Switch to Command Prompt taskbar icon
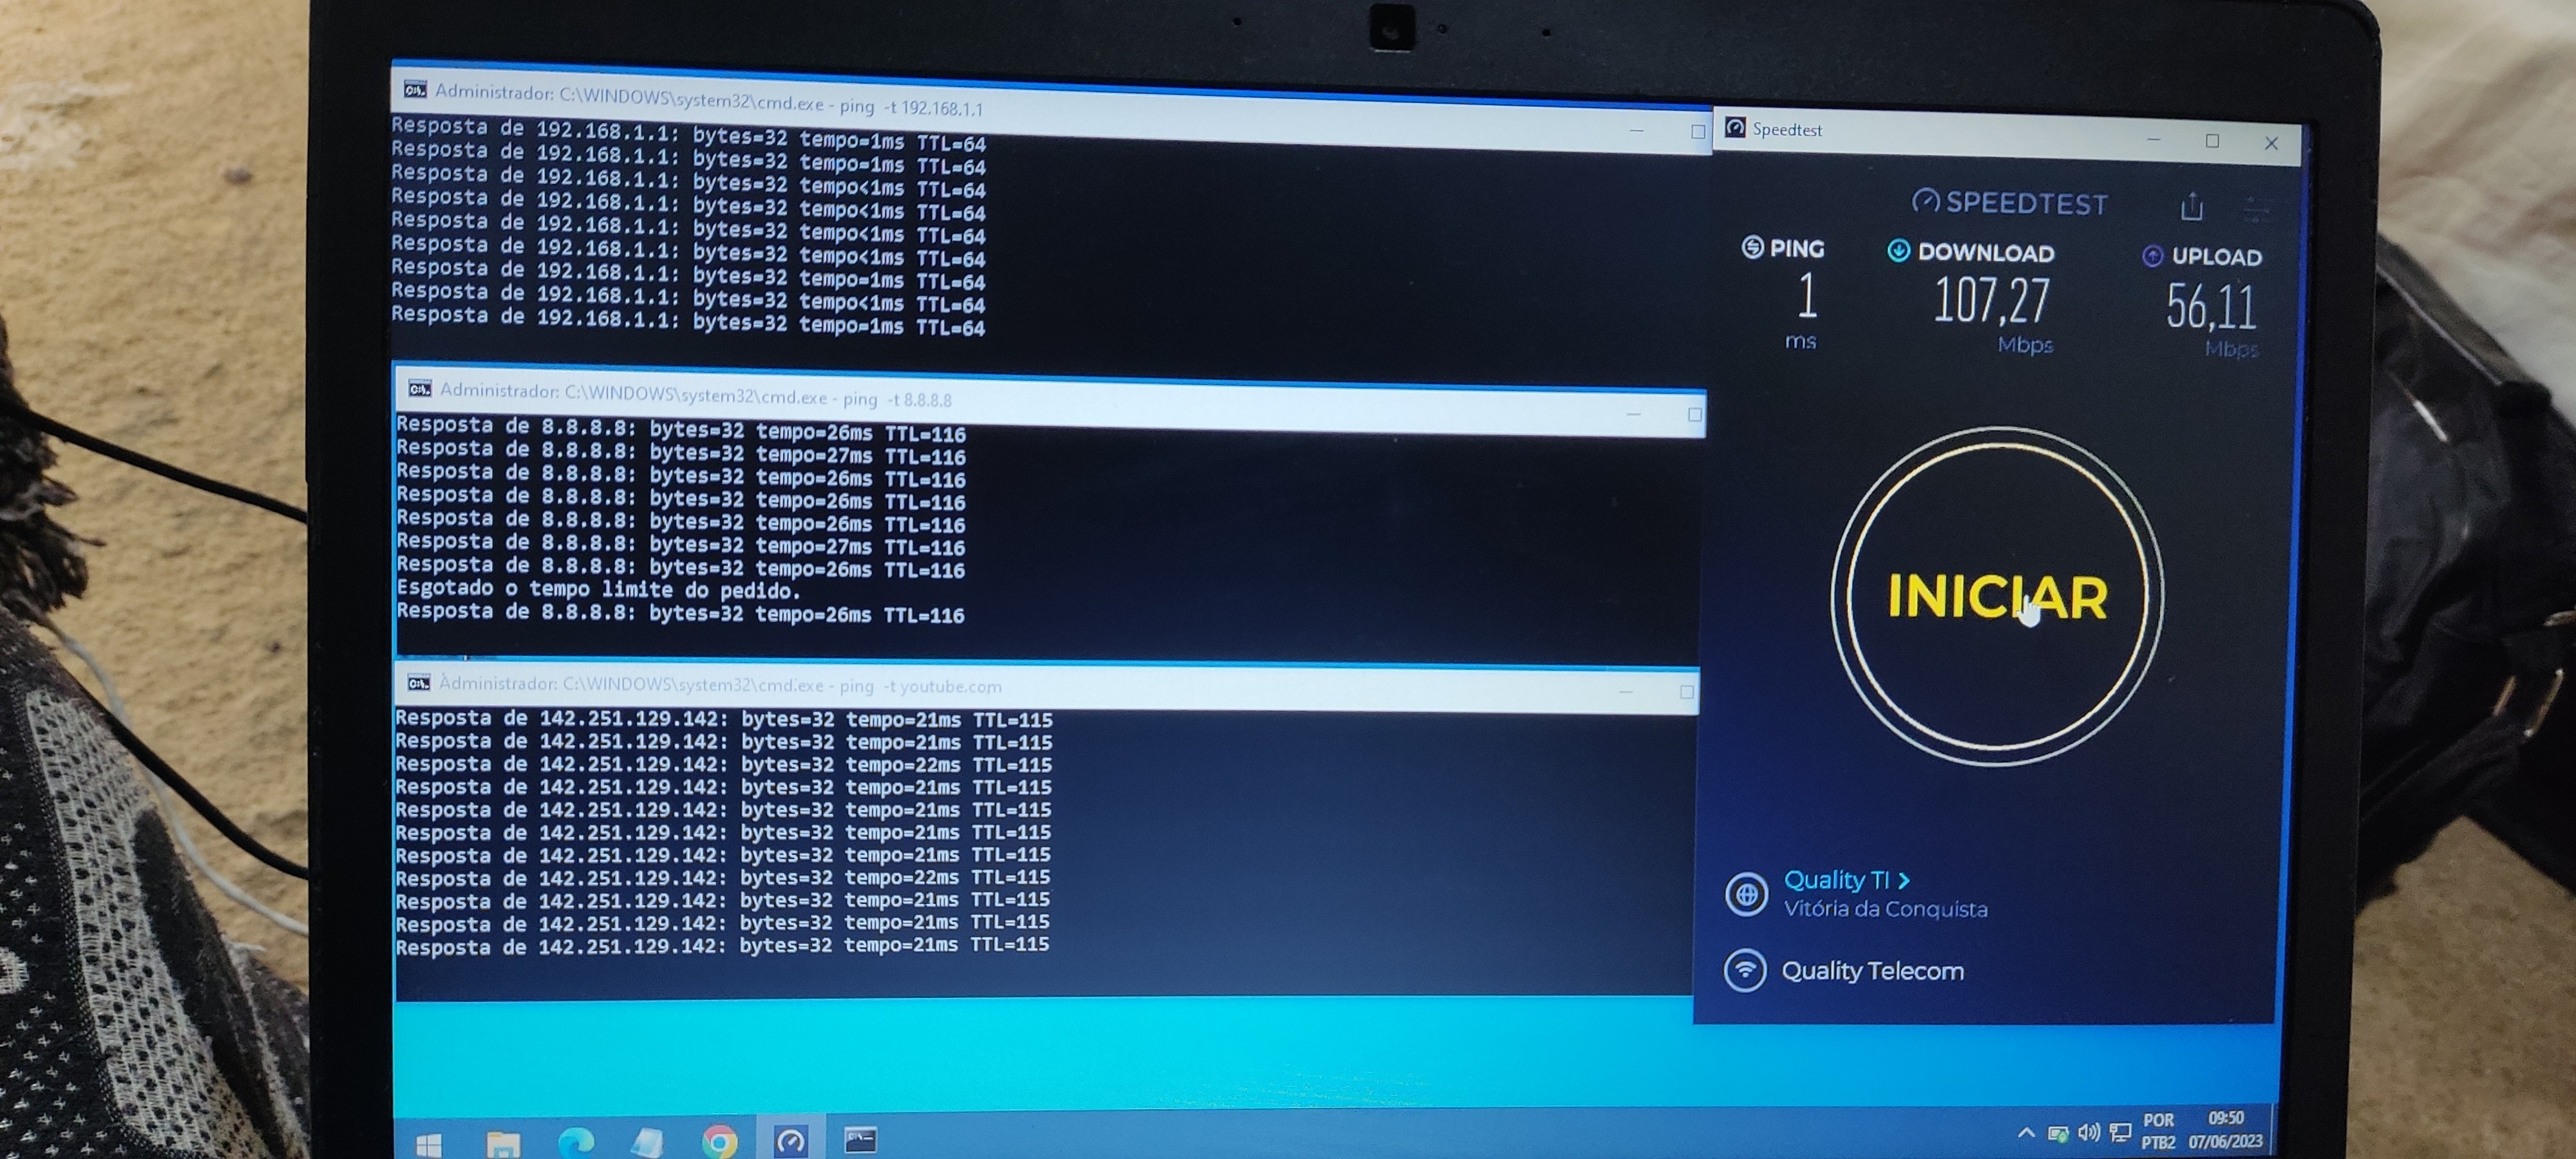Image resolution: width=2576 pixels, height=1159 pixels. (860, 1140)
